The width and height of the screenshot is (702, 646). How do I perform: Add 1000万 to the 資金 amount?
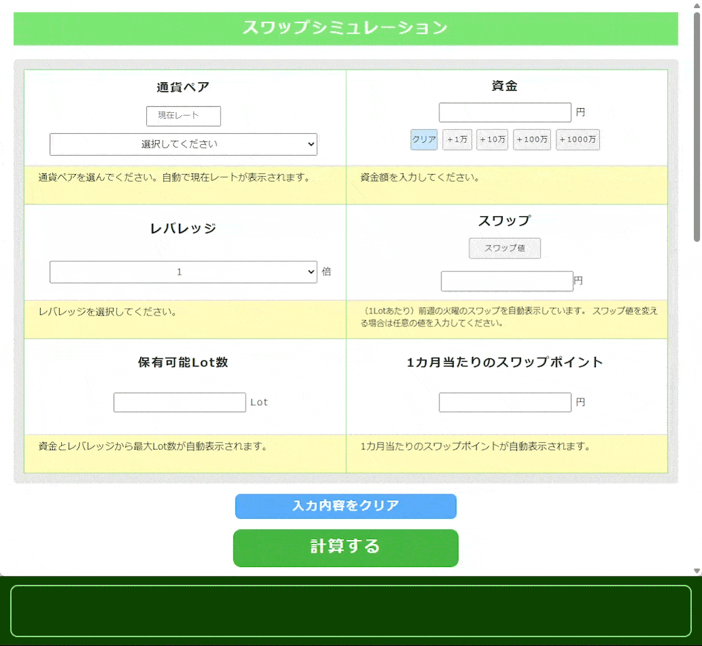pos(578,139)
